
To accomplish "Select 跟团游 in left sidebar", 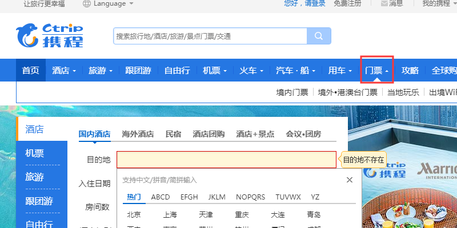I will (39, 201).
